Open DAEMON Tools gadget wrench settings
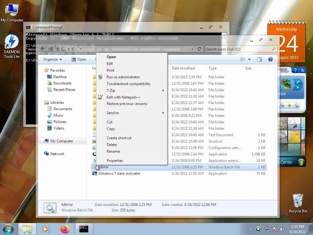The width and height of the screenshot is (313, 235). coord(298,81)
